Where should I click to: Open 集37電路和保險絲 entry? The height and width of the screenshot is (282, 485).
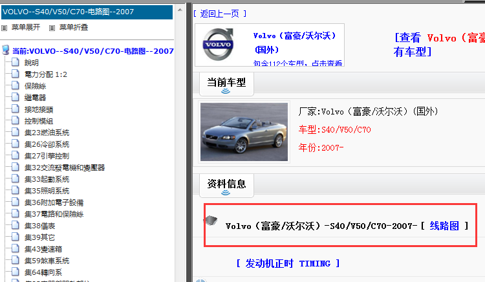[54, 214]
